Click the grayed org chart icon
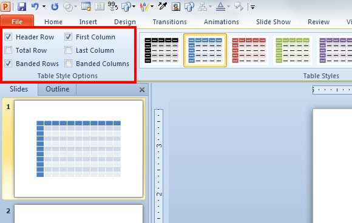The height and width of the screenshot is (223, 352). [202, 7]
